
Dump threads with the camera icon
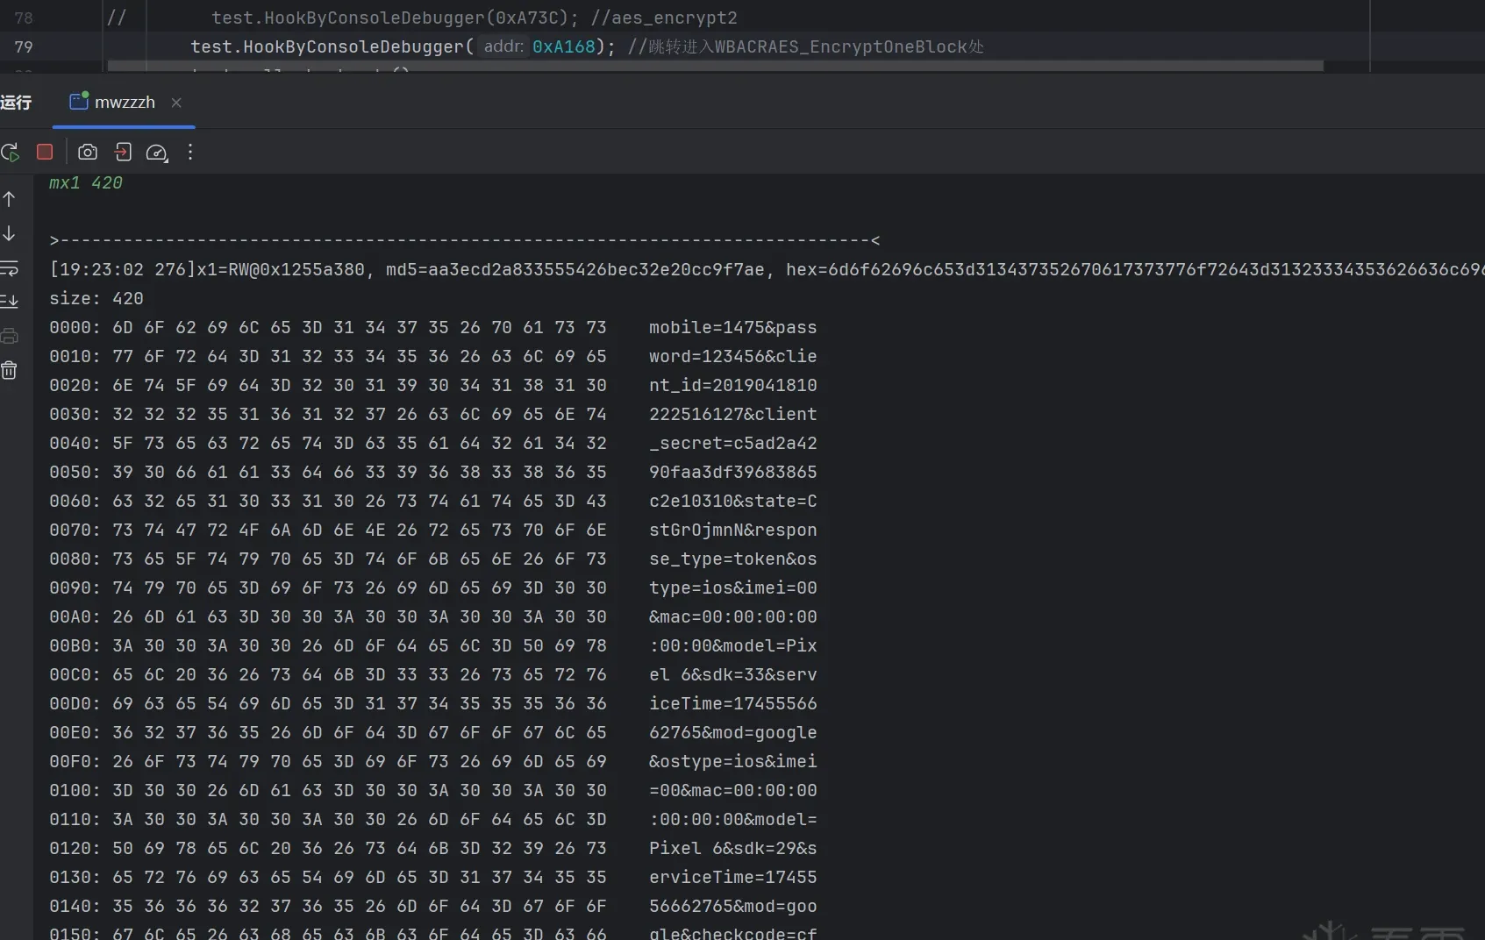(x=88, y=152)
